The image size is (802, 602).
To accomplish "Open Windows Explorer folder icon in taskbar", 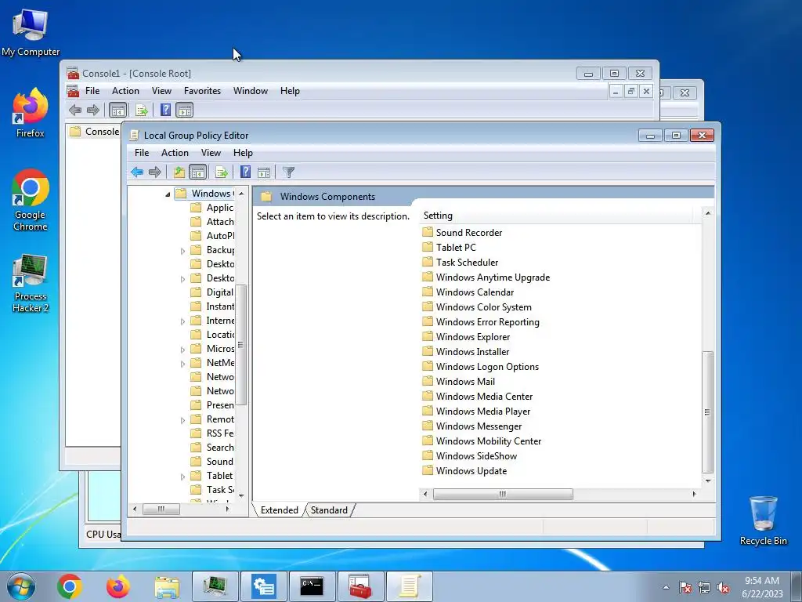I will [167, 586].
